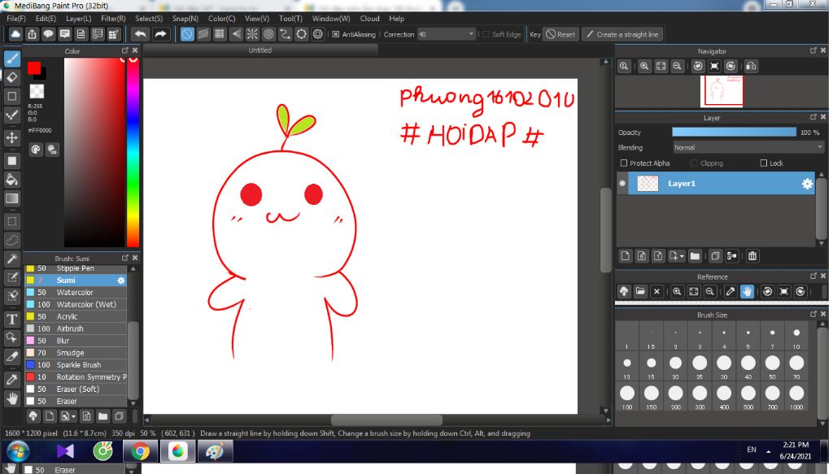Enable Soft Edge checkbox
Screen dimensions: 833x474
[x=486, y=34]
